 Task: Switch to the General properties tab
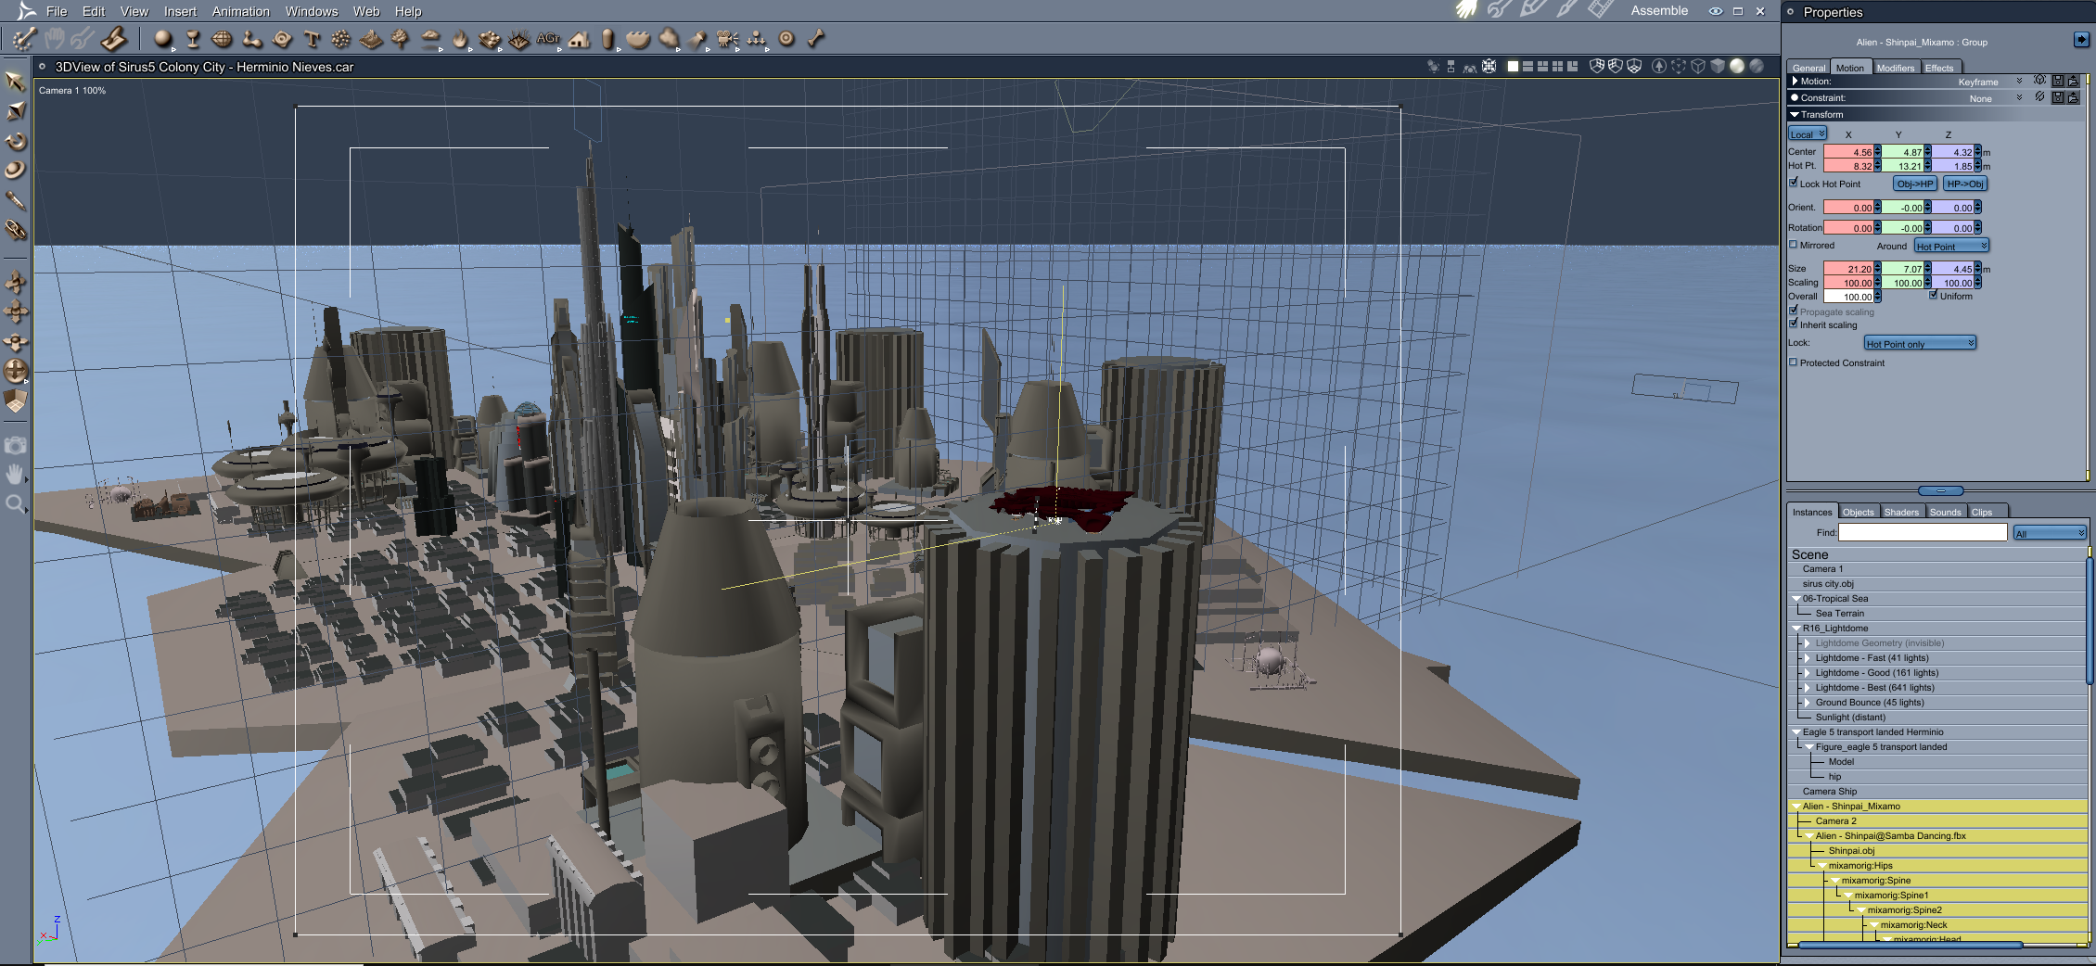pyautogui.click(x=1808, y=68)
